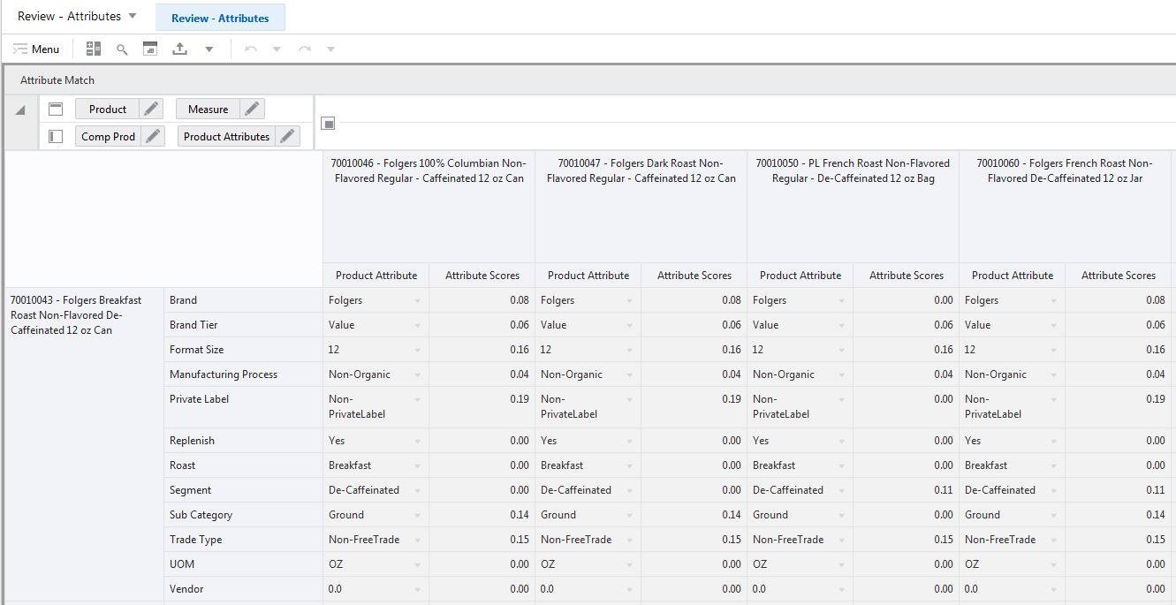Screen dimensions: 1176x605
Task: Click the Measure dimension tile
Action: pyautogui.click(x=208, y=110)
